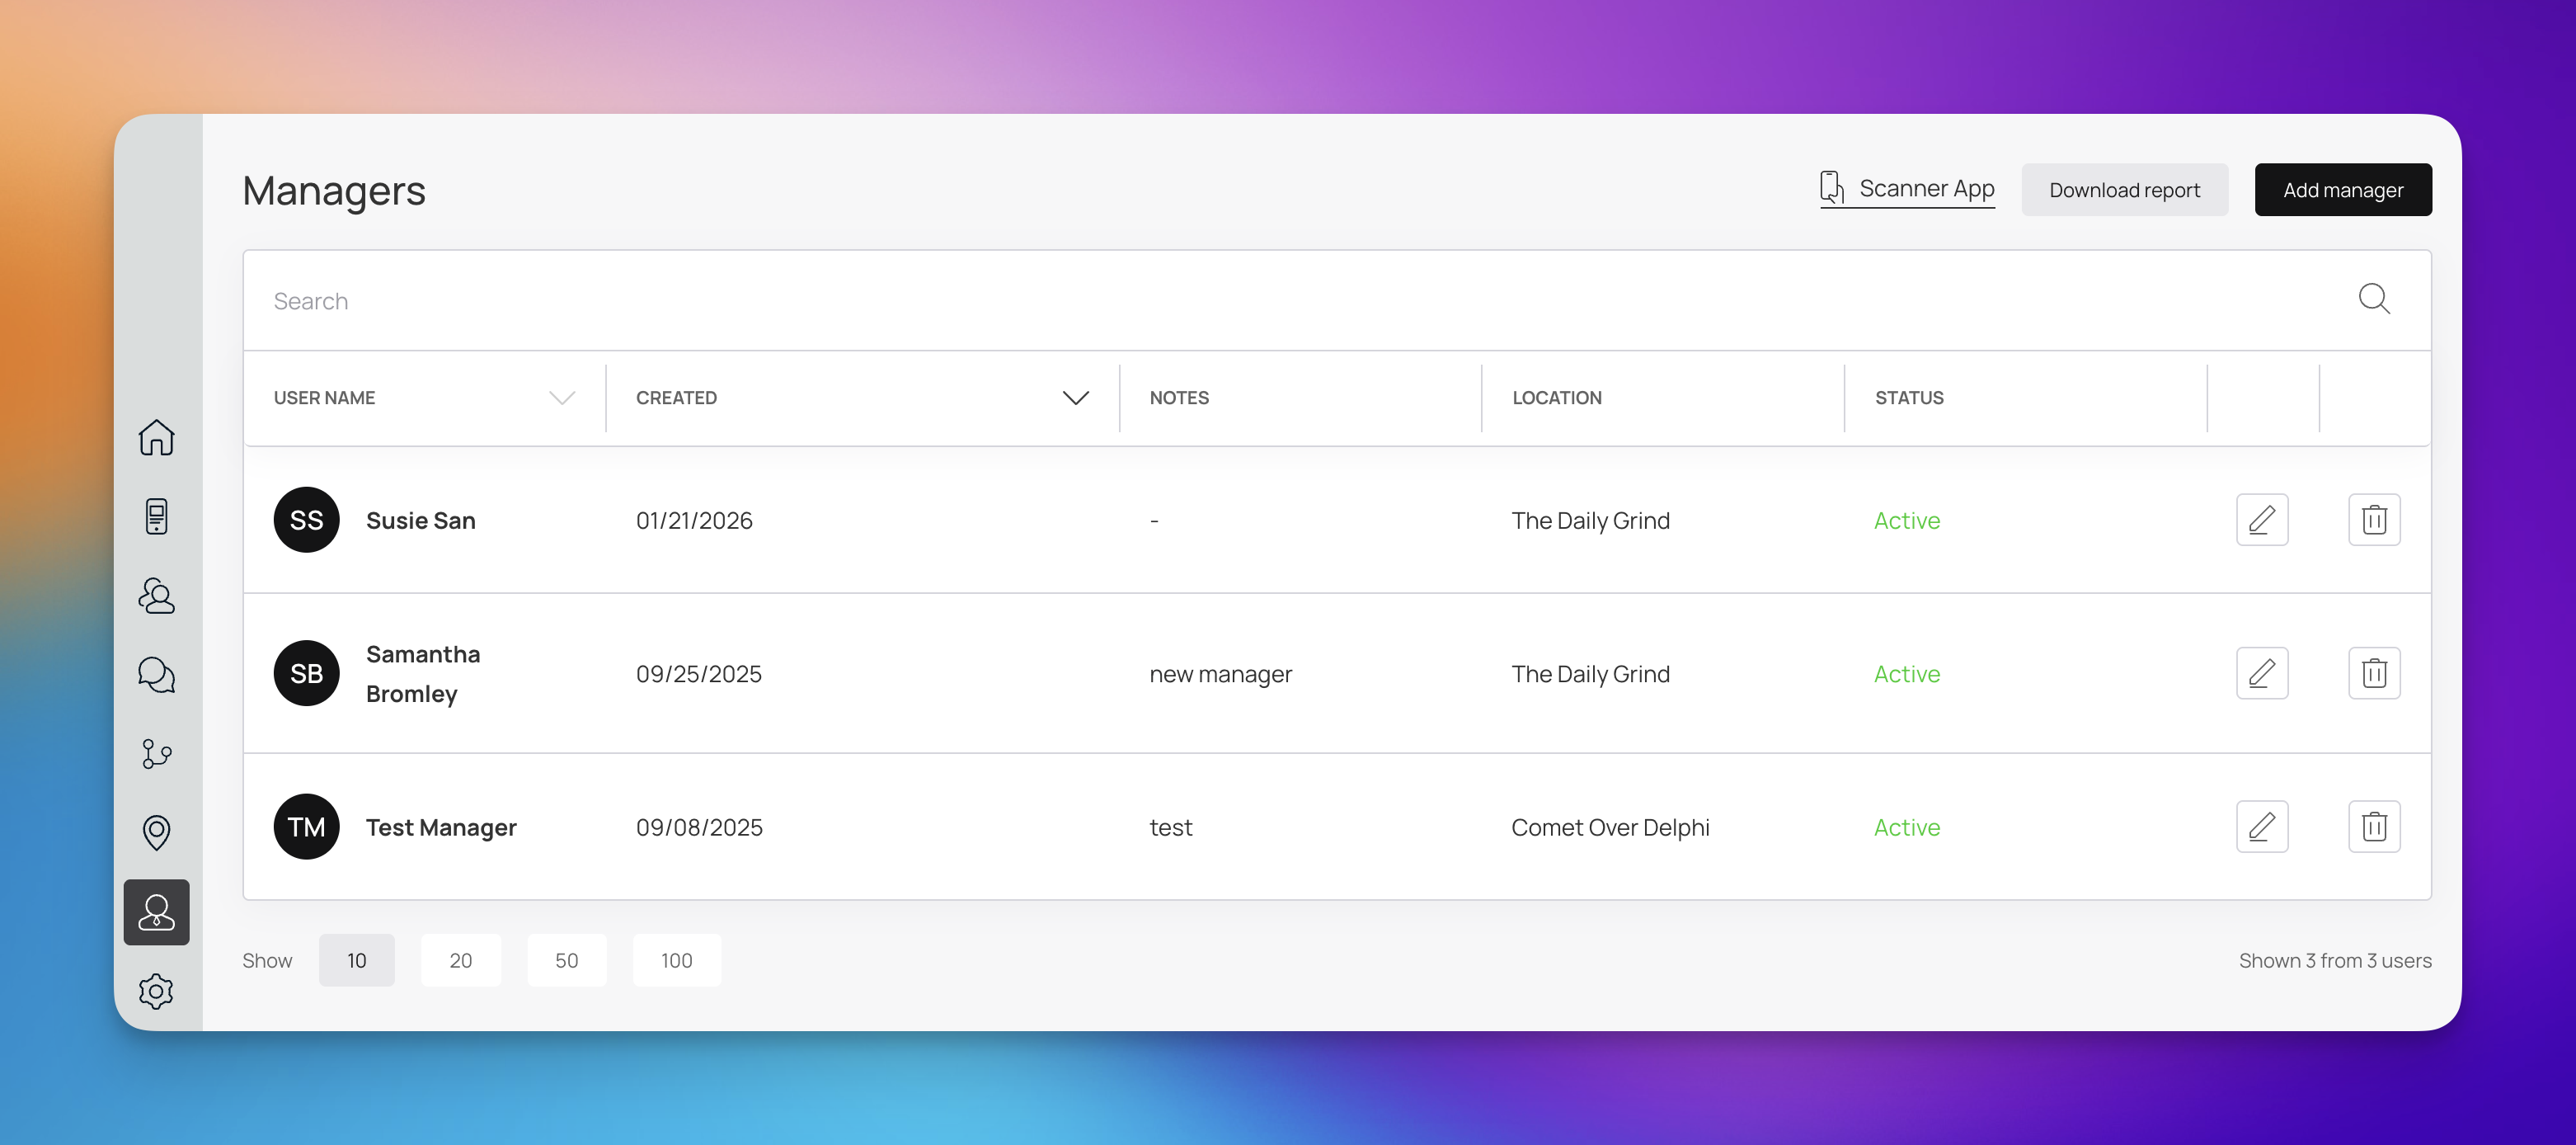Open the card/device icon in sidebar

pyautogui.click(x=156, y=516)
